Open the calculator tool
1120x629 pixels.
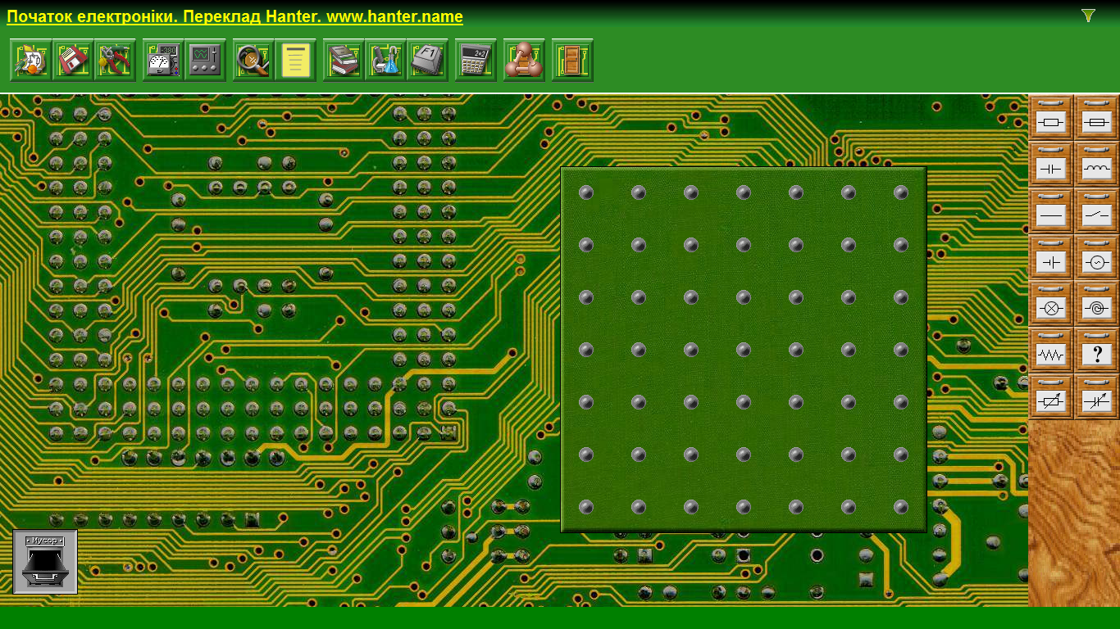coord(476,61)
